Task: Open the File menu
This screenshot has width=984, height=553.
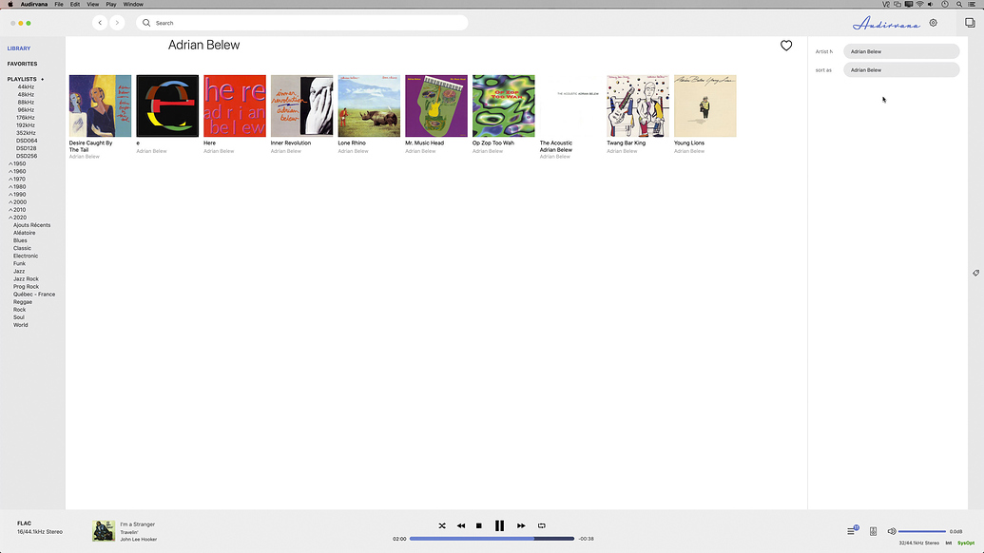Action: [x=58, y=5]
